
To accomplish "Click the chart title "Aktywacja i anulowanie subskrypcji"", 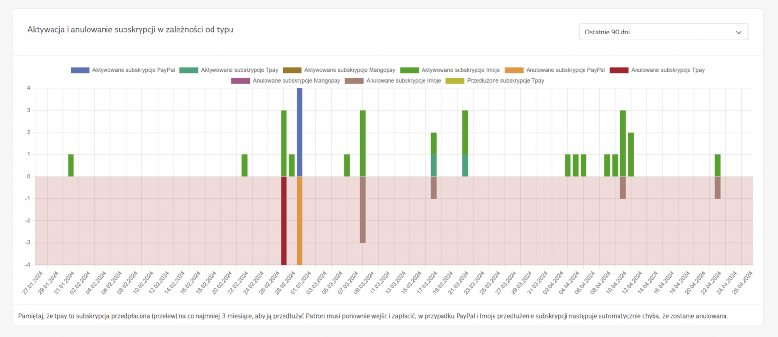I will tap(130, 30).
